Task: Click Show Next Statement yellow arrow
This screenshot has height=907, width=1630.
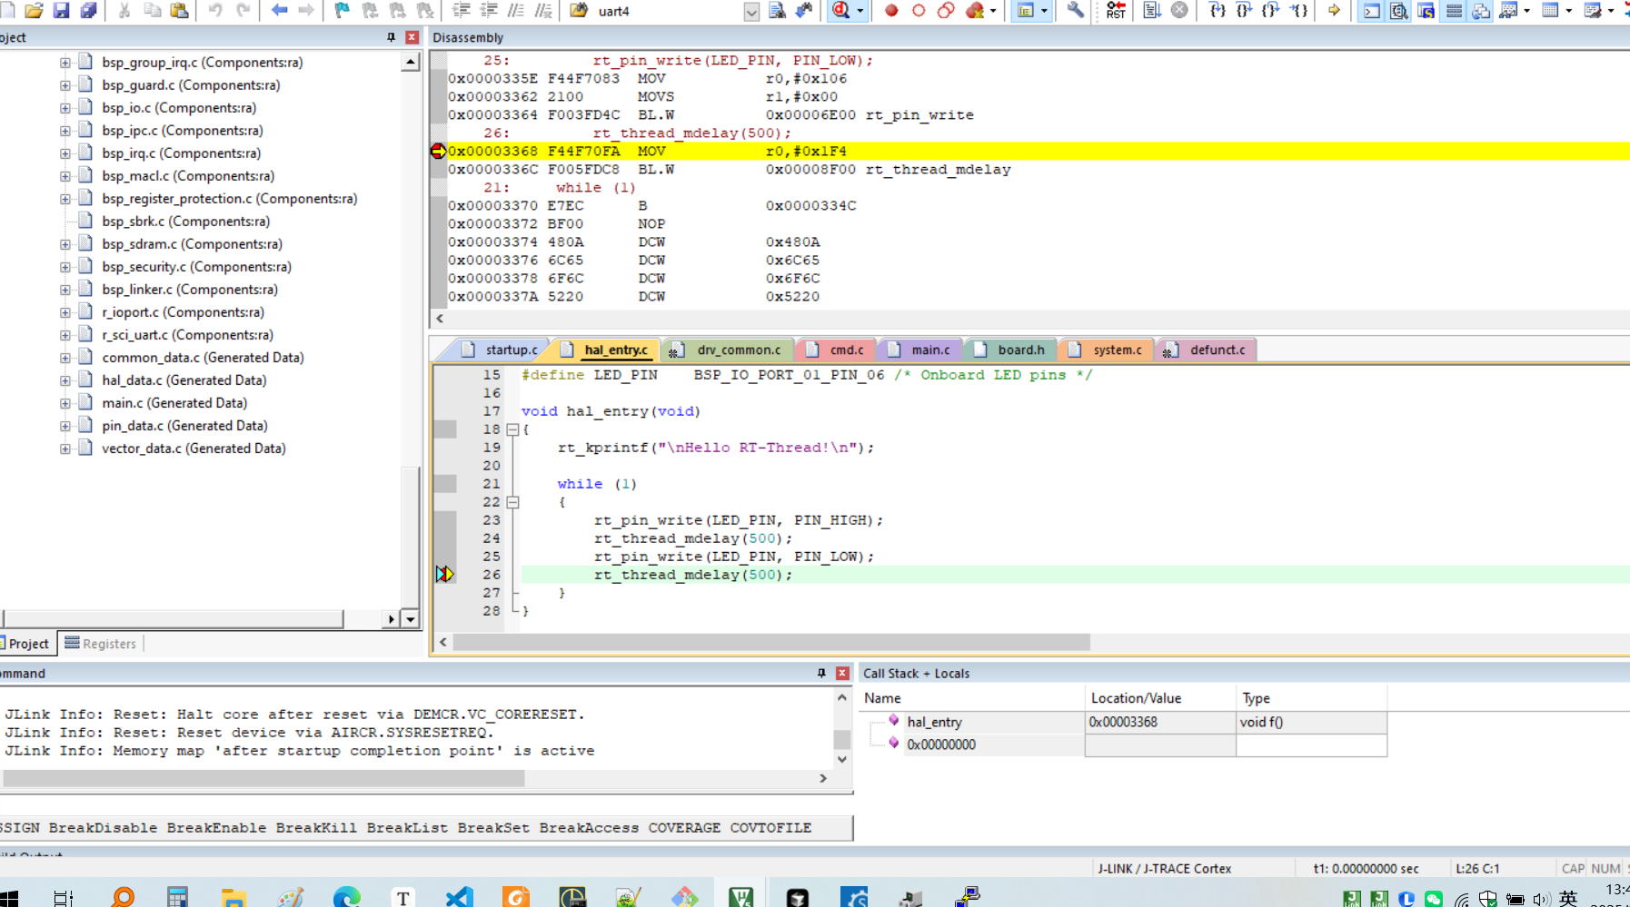Action: click(x=1334, y=11)
